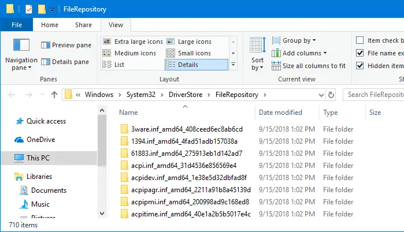Click navigation pane scroll up arrow

point(102,111)
